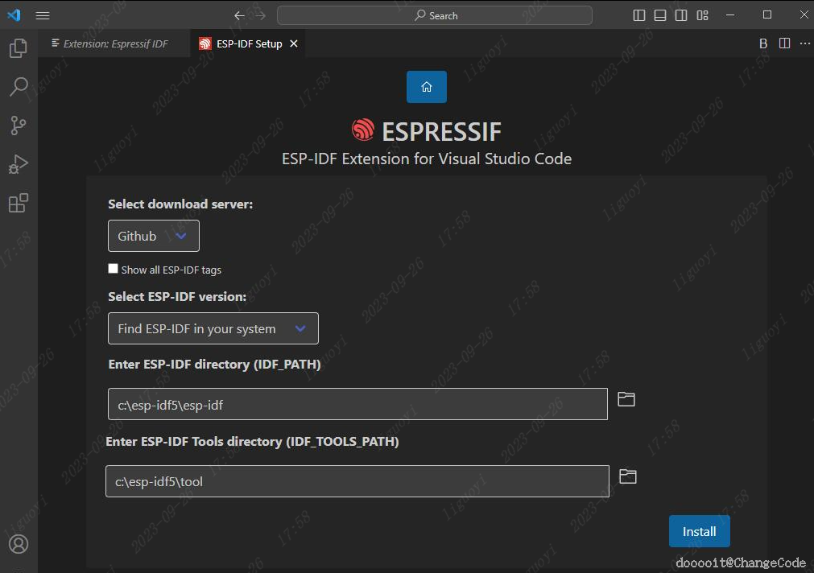This screenshot has height=573, width=814.
Task: Maximize the VS Code window
Action: [767, 15]
